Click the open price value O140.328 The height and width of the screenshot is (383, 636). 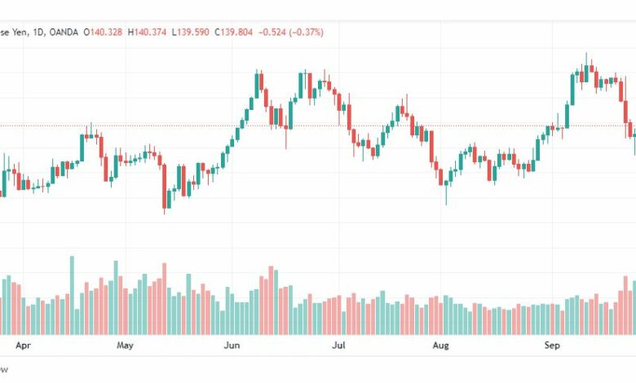click(x=105, y=32)
